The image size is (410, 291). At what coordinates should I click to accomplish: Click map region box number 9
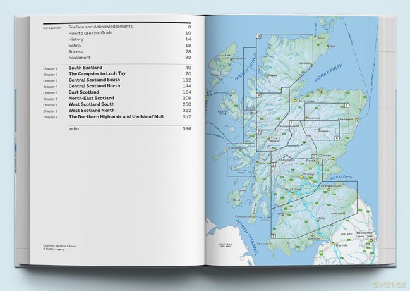(x=258, y=37)
